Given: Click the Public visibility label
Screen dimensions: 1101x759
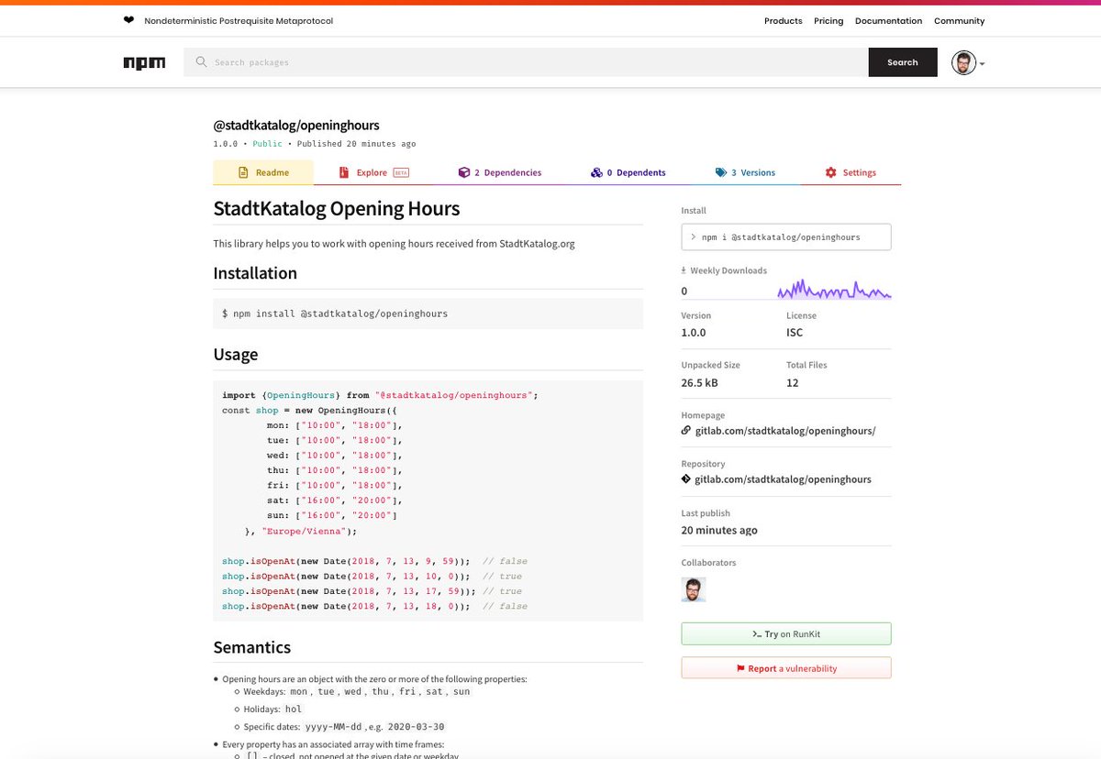Looking at the screenshot, I should click(x=268, y=144).
